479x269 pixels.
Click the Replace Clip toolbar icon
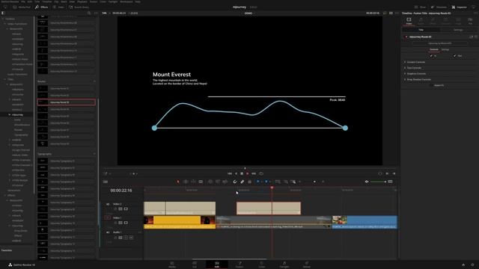tap(225, 182)
